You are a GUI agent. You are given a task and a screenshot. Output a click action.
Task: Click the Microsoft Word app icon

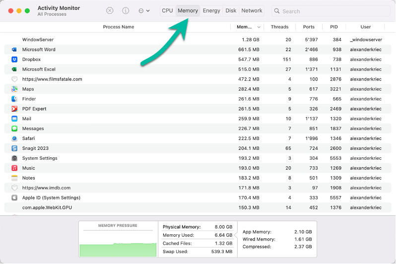coord(14,50)
